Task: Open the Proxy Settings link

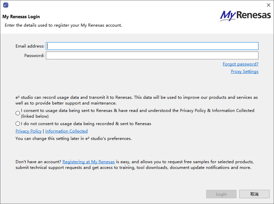Action: [244, 71]
